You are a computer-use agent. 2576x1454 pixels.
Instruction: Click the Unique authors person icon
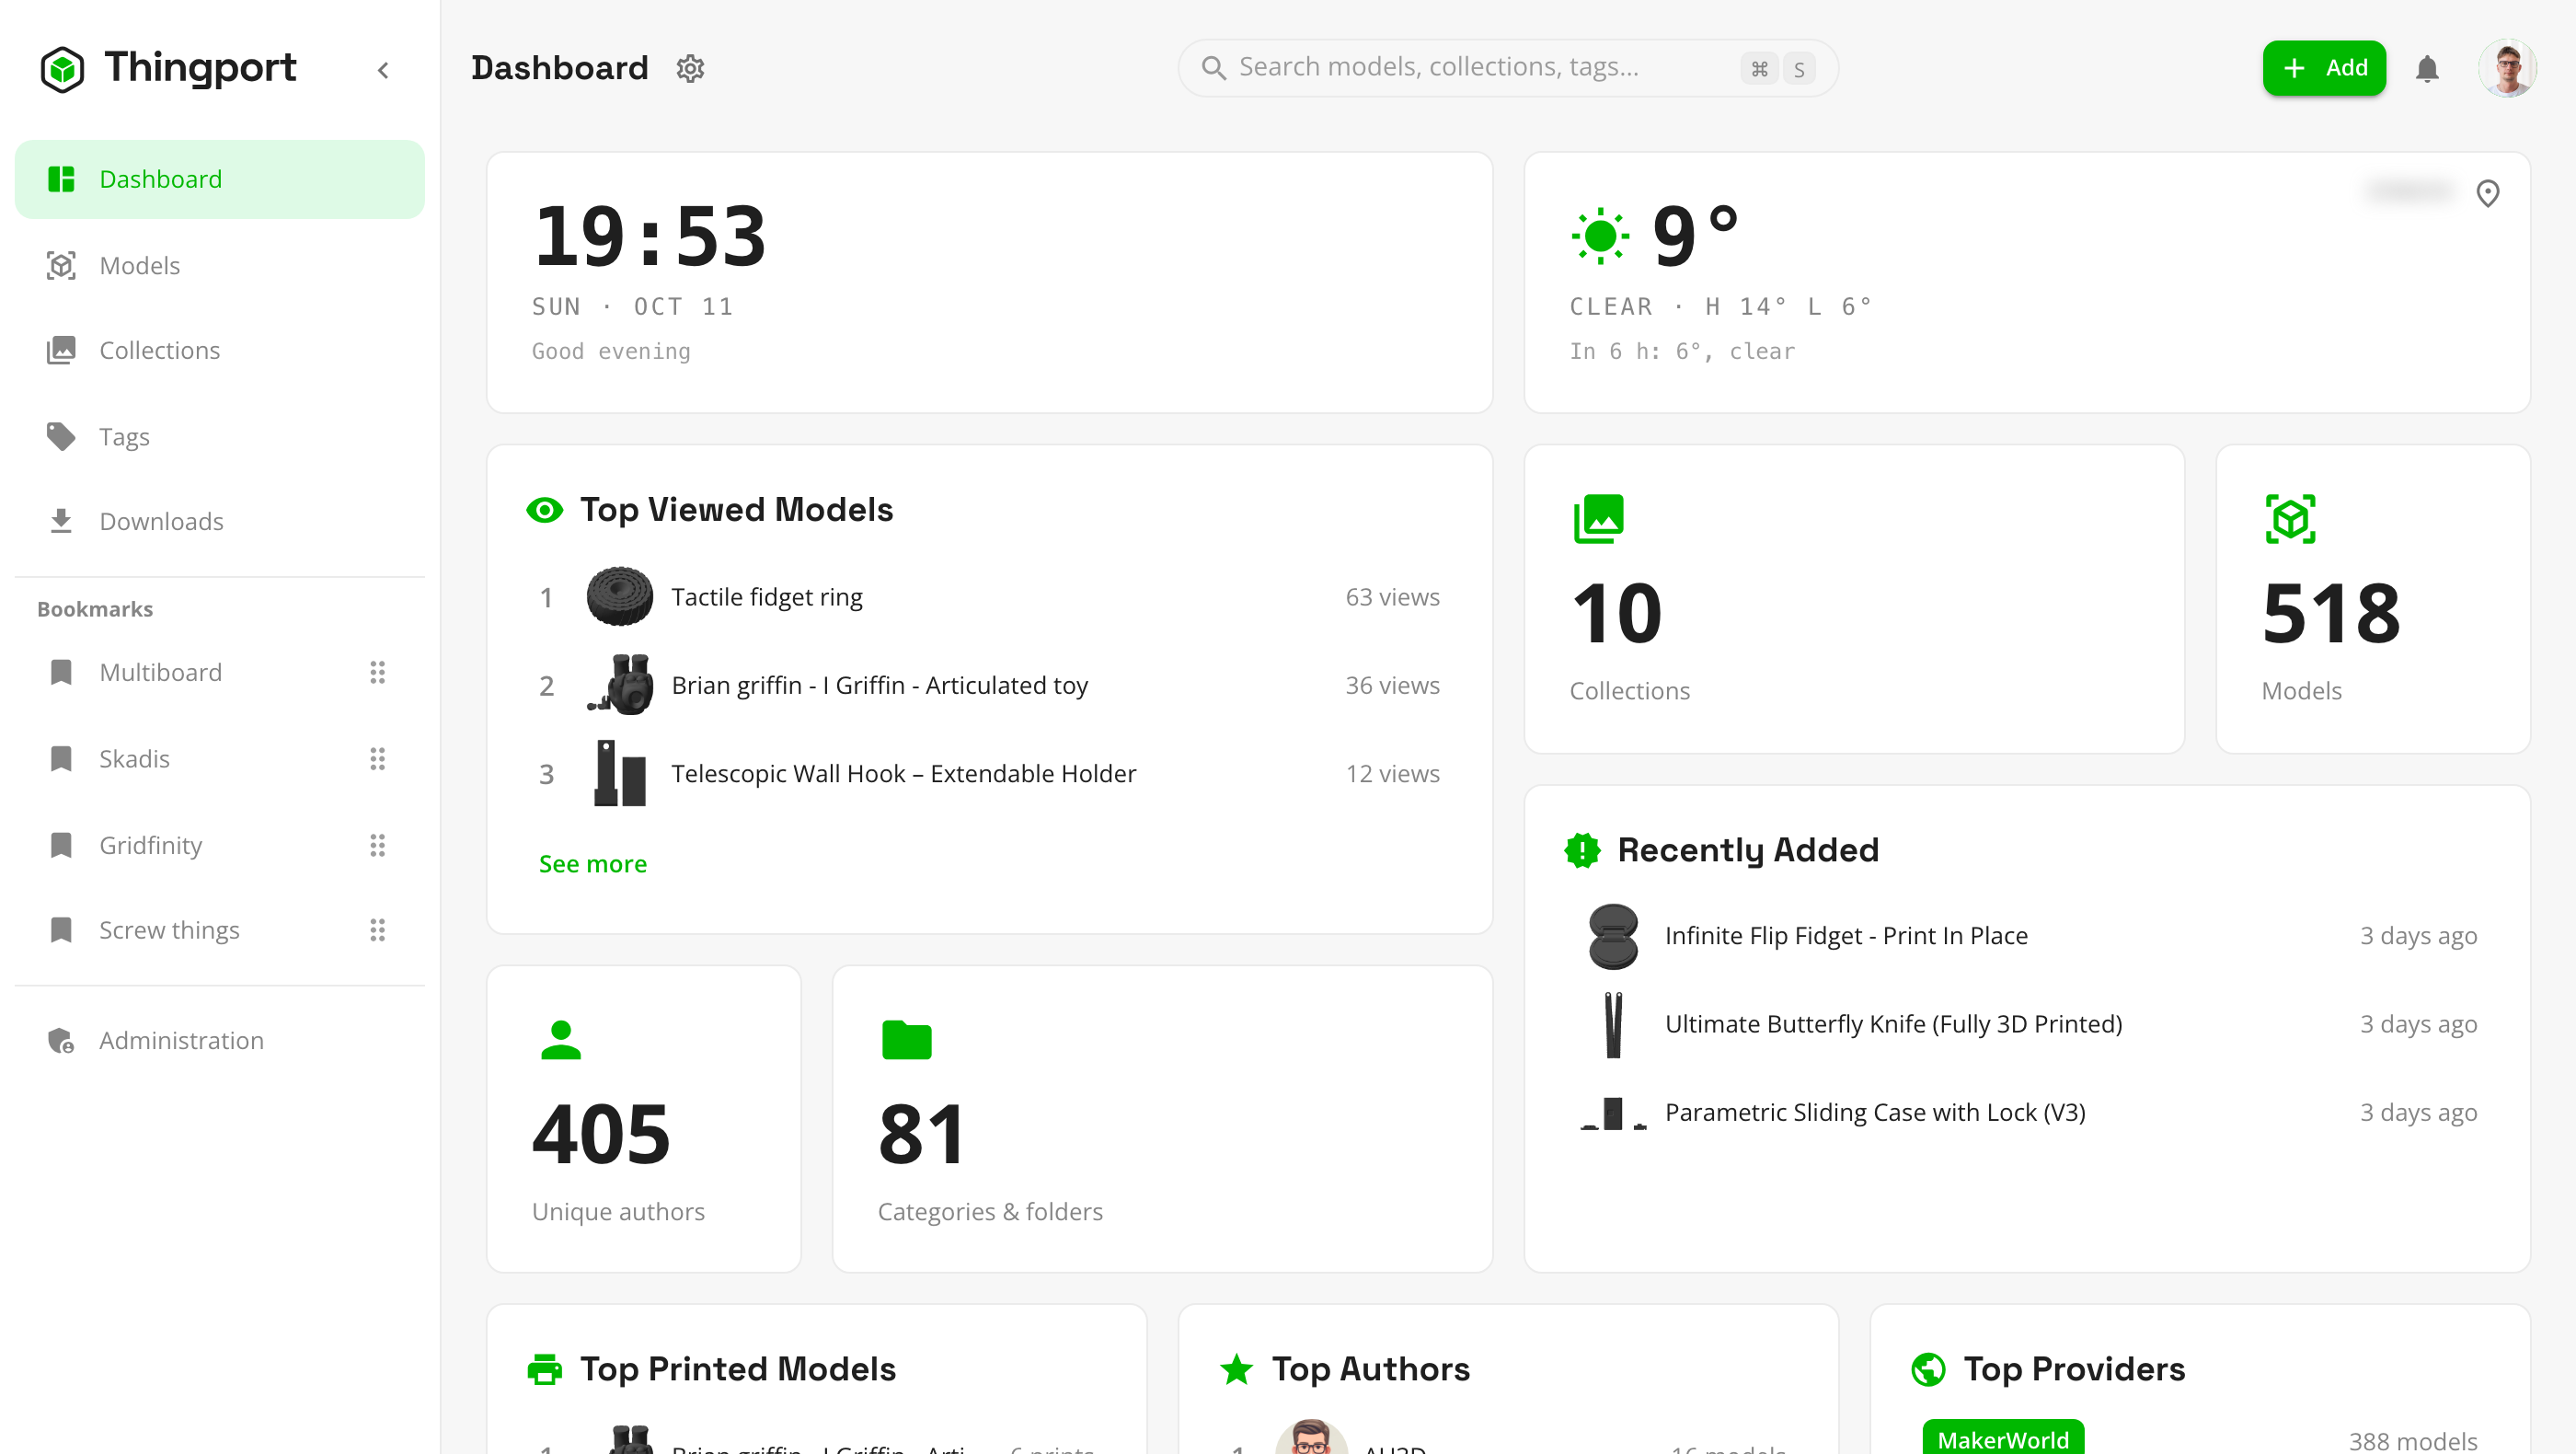pos(560,1039)
